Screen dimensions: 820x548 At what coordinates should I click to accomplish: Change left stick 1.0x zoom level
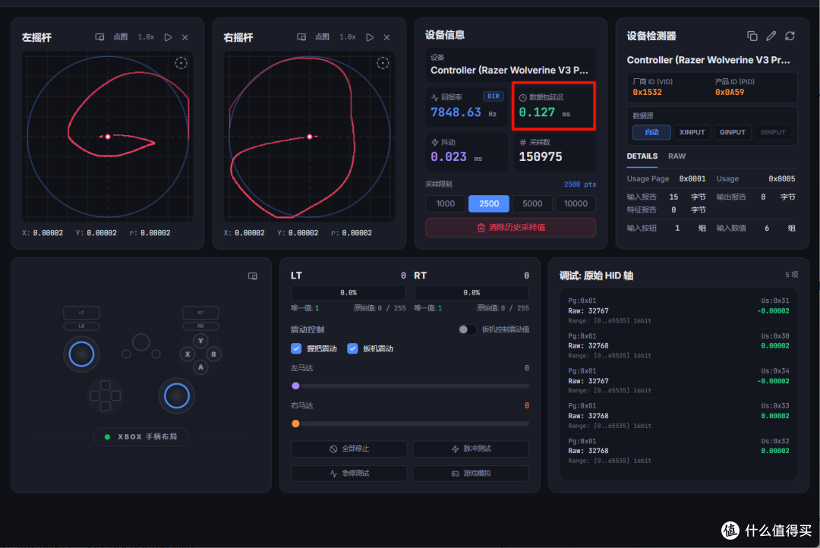tap(146, 37)
